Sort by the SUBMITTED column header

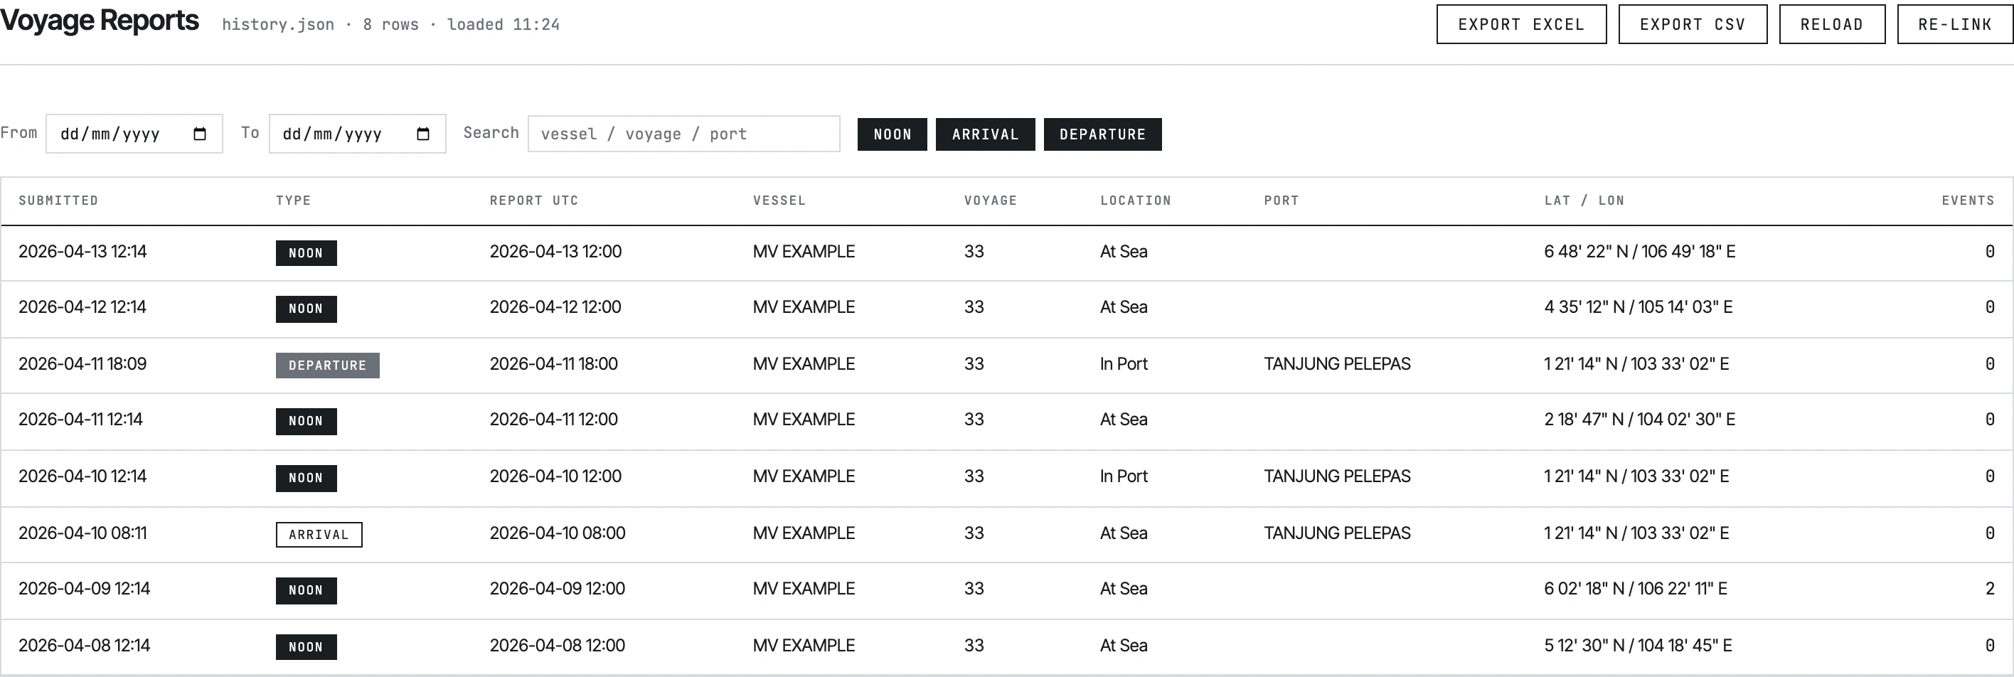coord(58,201)
